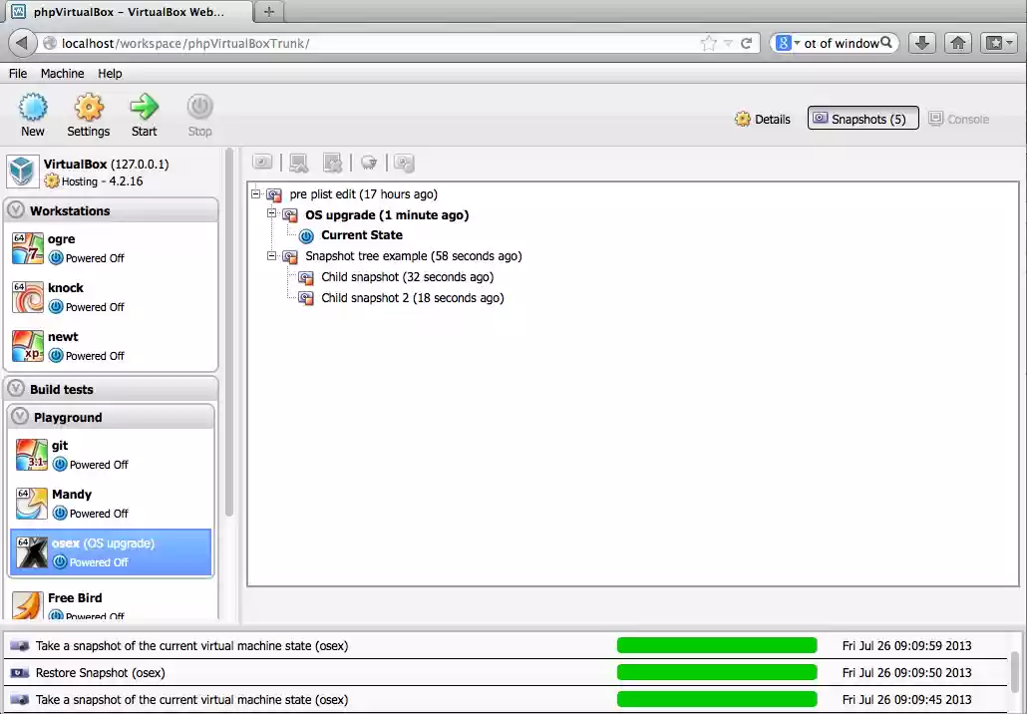The image size is (1027, 714).
Task: Click the Delete Snapshot toolbar icon
Action: click(332, 162)
